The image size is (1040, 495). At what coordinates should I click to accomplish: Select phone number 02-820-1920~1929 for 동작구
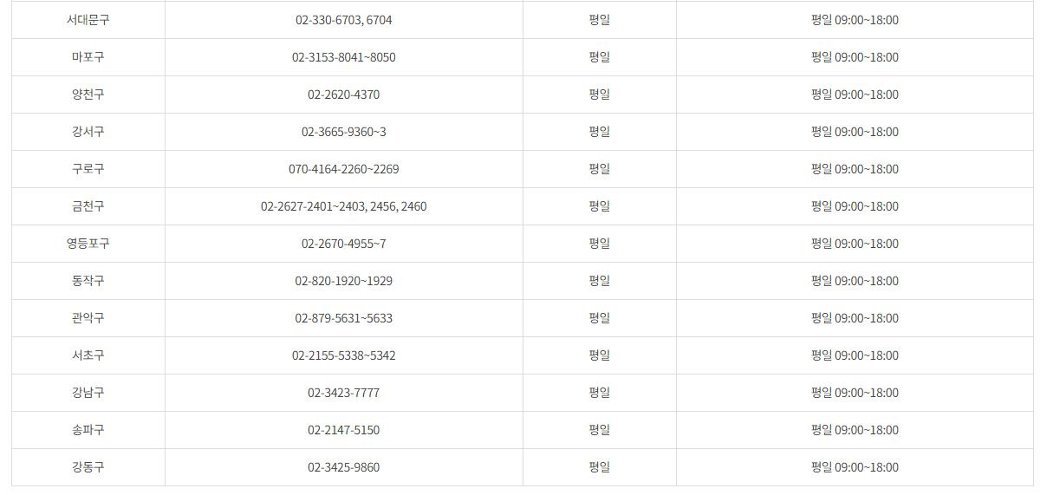[344, 281]
